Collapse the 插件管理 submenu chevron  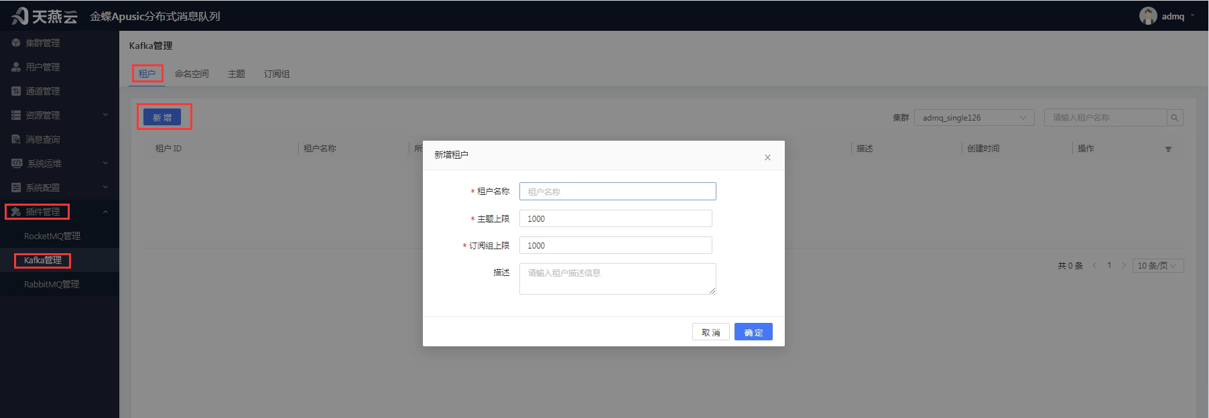pos(105,212)
